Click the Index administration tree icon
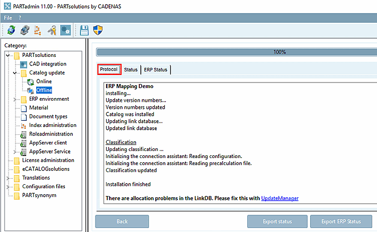Screen dimensions: 377x232 click(x=24, y=126)
